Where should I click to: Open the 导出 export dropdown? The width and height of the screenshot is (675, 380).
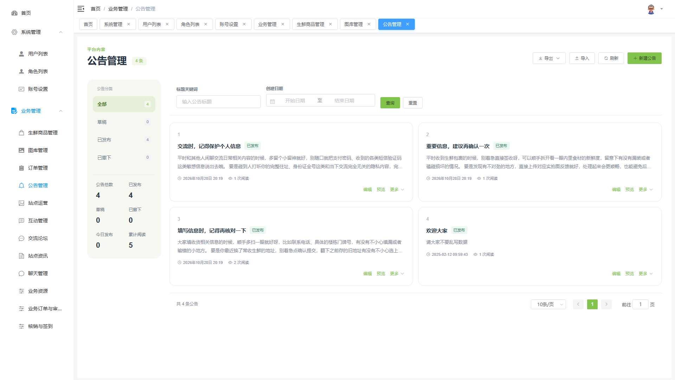click(549, 58)
